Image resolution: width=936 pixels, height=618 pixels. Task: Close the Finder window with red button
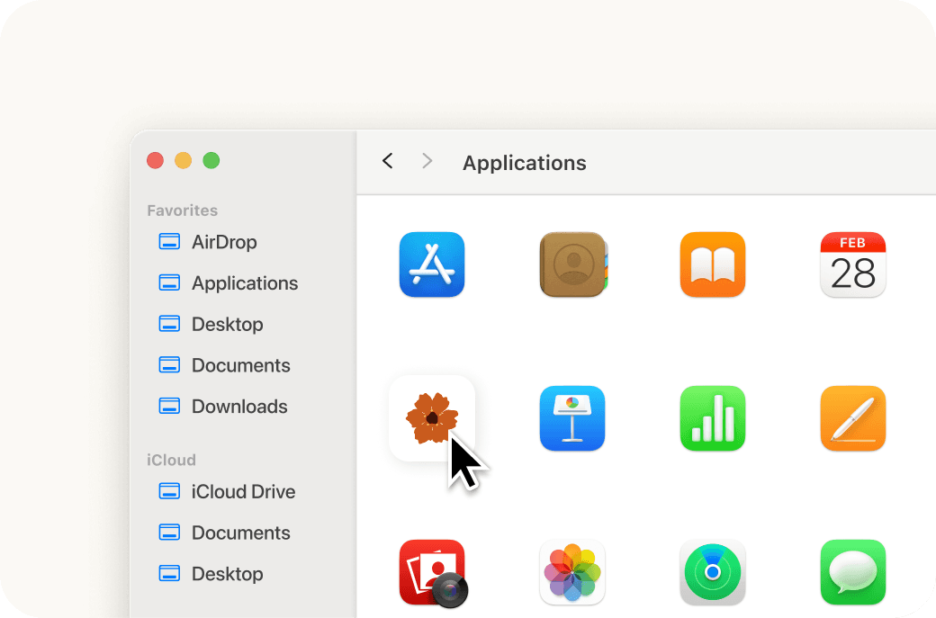click(x=155, y=160)
